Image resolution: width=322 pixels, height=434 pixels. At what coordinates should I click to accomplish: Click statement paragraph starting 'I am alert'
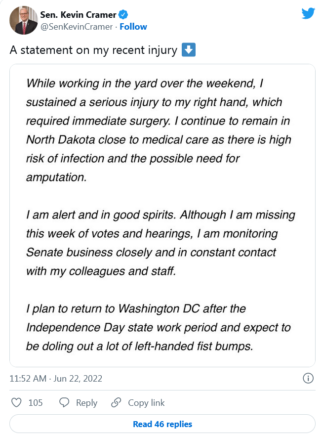[x=161, y=243]
